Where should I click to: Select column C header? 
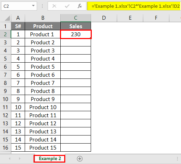point(76,18)
